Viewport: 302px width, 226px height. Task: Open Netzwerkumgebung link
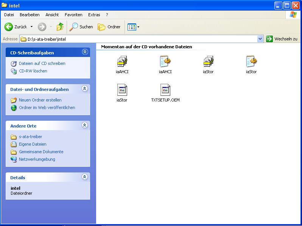[x=37, y=159]
